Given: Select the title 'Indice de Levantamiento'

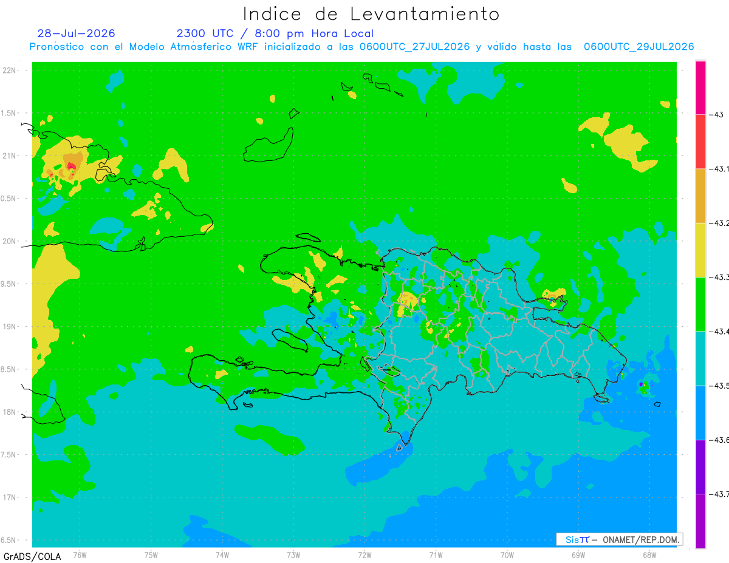Looking at the screenshot, I should (x=371, y=13).
